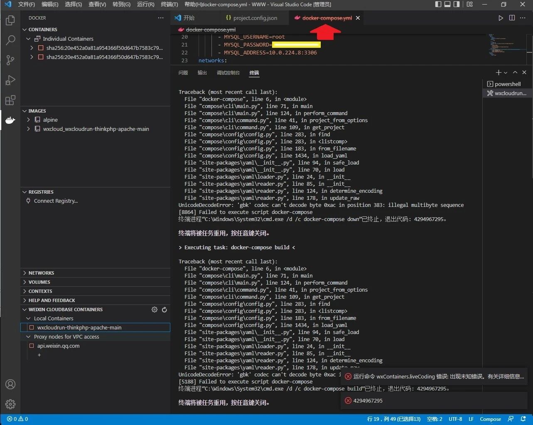The height and width of the screenshot is (425, 533).
Task: Close the terminal panel
Action: (x=524, y=72)
